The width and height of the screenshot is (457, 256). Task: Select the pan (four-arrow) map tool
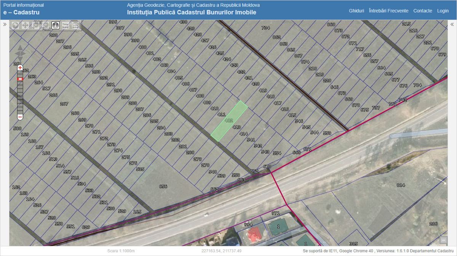coord(25,25)
